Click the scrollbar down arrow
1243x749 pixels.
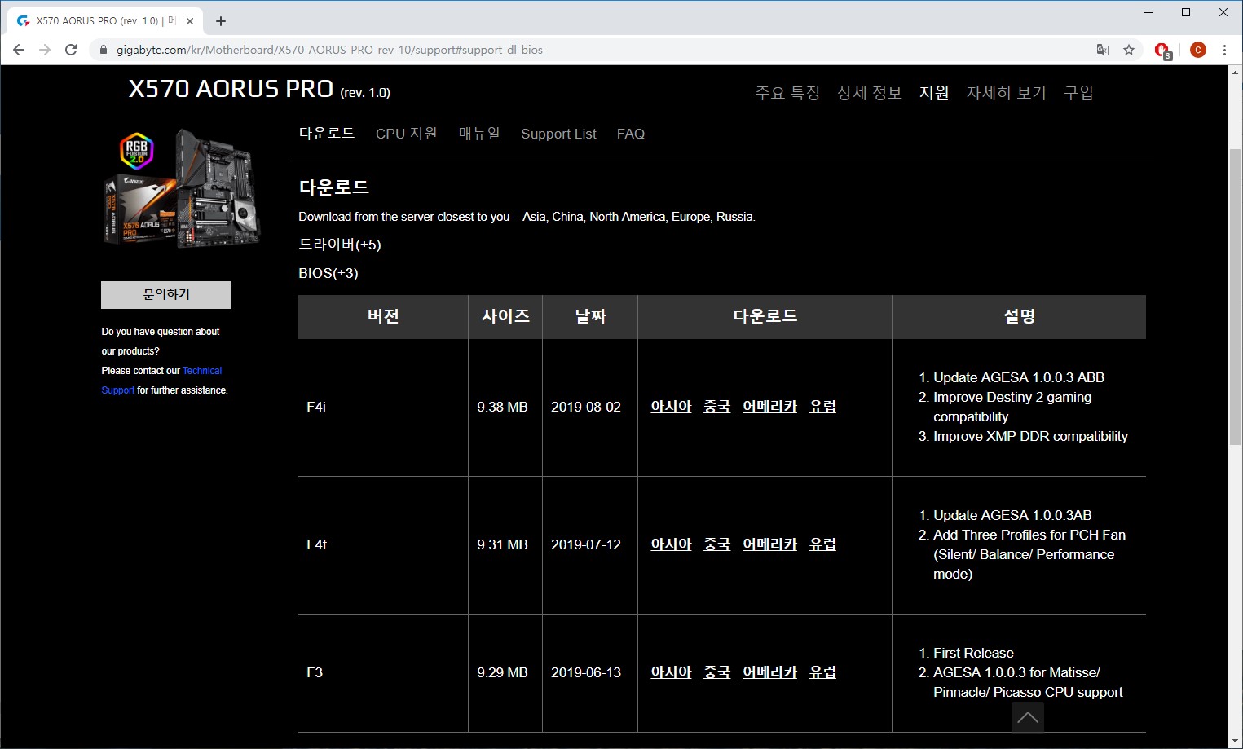pyautogui.click(x=1235, y=741)
